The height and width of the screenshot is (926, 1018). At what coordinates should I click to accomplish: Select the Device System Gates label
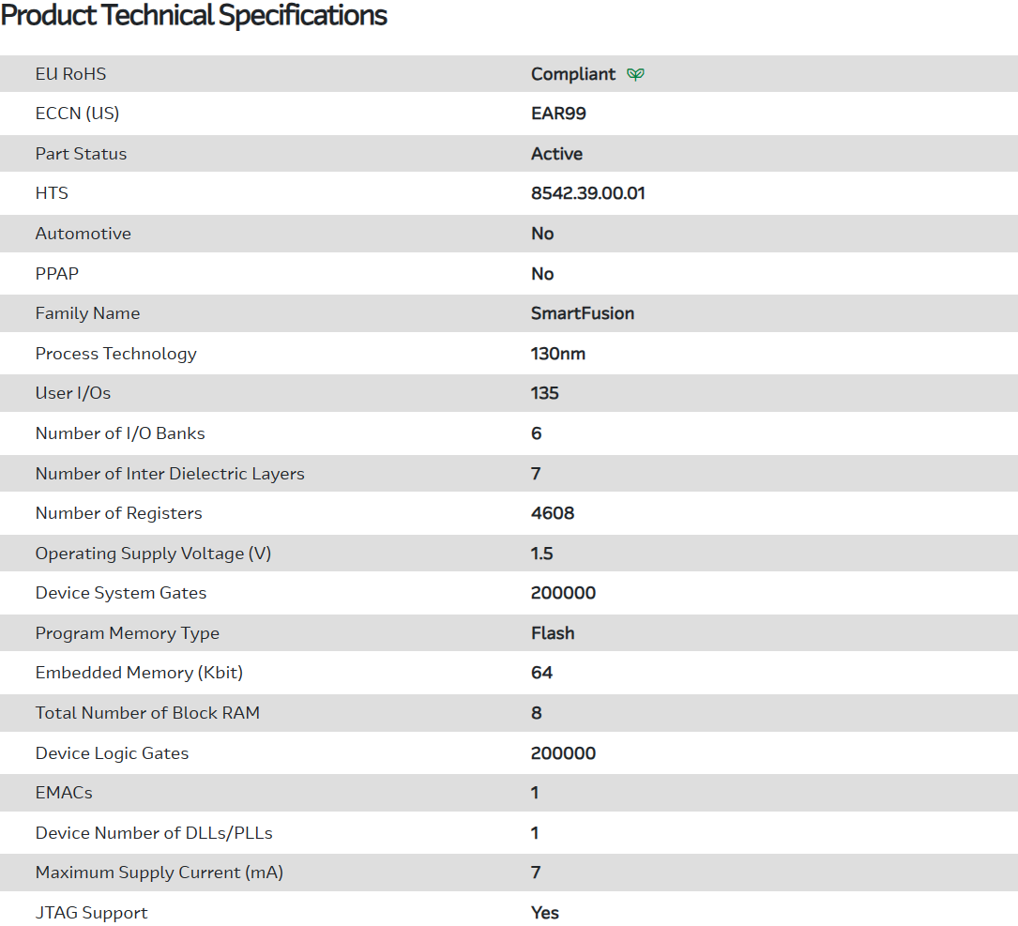pos(121,593)
